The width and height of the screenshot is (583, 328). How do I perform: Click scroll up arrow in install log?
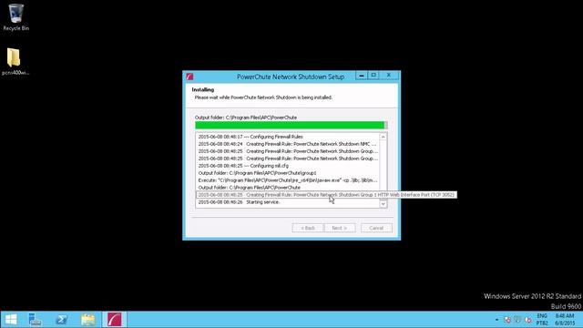(383, 137)
